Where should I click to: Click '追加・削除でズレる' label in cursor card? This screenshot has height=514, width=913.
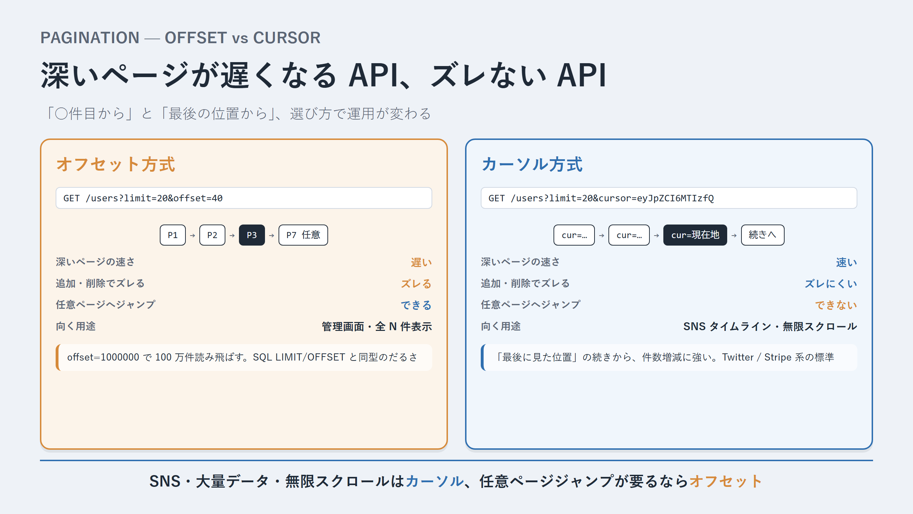(525, 283)
